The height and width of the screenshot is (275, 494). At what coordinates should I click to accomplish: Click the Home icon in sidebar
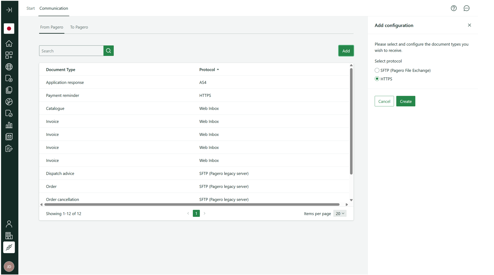9,44
